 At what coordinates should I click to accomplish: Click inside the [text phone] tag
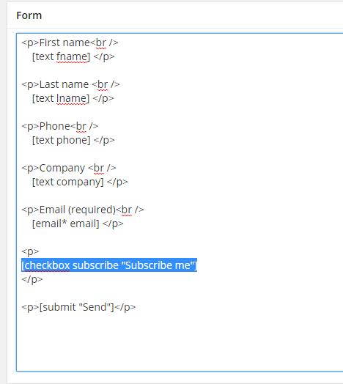point(62,140)
